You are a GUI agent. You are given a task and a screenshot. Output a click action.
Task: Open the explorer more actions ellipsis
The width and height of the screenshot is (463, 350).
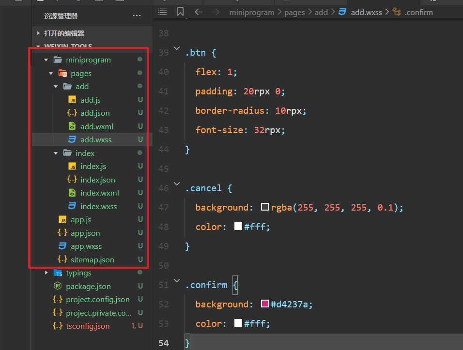[x=137, y=15]
